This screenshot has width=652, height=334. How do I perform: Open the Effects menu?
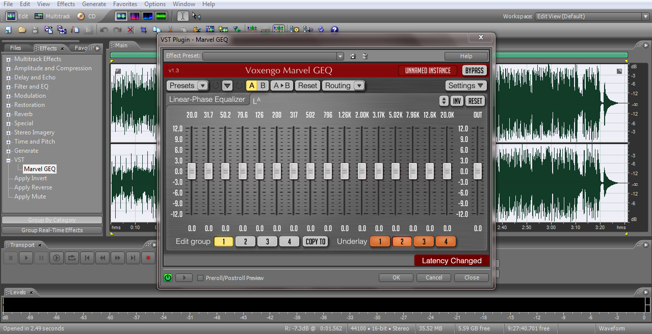point(66,4)
